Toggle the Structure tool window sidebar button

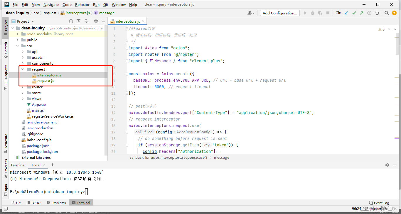coord(6,143)
